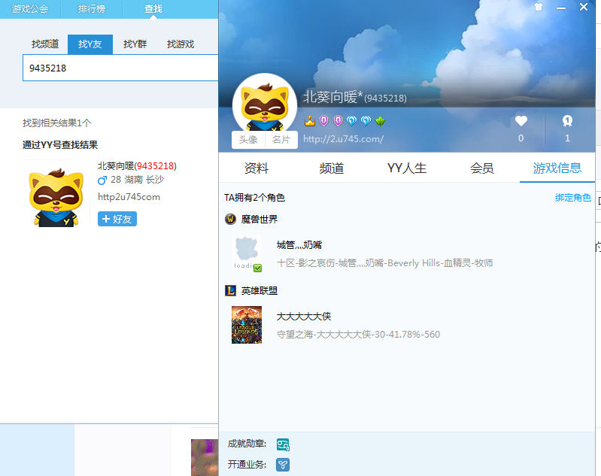601x476 pixels.
Task: Click the 魔兽世界 character avatar
Action: (247, 253)
